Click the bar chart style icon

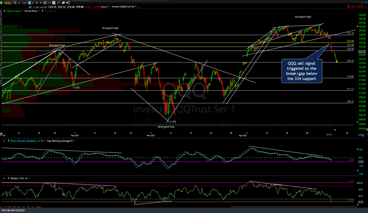pyautogui.click(x=49, y=3)
